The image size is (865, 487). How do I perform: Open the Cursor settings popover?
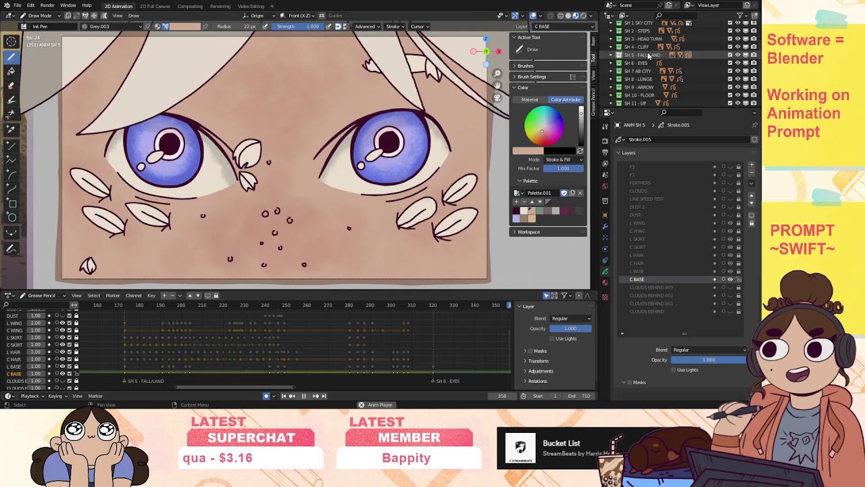tap(419, 26)
